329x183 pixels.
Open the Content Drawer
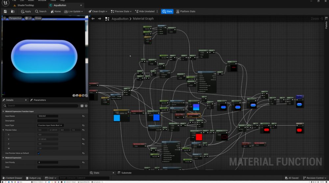tap(12, 178)
